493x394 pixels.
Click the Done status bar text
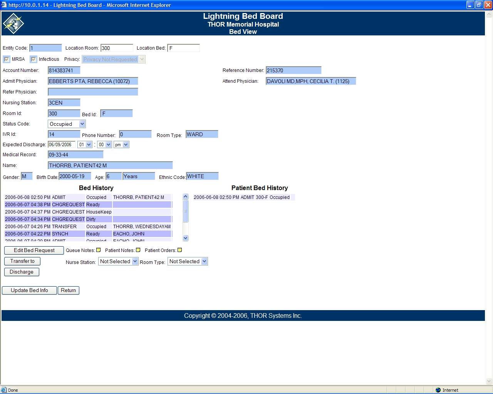click(x=13, y=390)
